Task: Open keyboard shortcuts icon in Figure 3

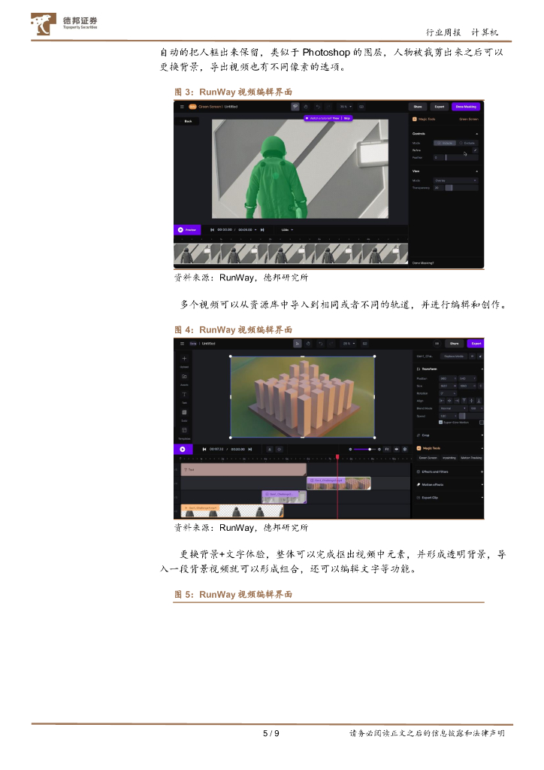Action: click(361, 107)
